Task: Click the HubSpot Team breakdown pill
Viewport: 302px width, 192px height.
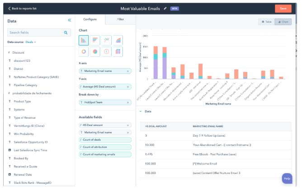Action: click(105, 102)
